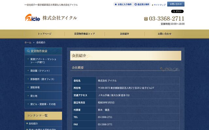Image resolution: width=209 pixels, height=130 pixels.
Task: Click the 会社概要 section heading
Action: [x=78, y=68]
